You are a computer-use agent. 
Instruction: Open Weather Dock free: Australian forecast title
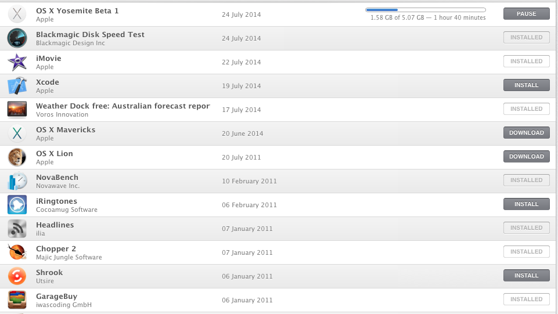point(123,106)
